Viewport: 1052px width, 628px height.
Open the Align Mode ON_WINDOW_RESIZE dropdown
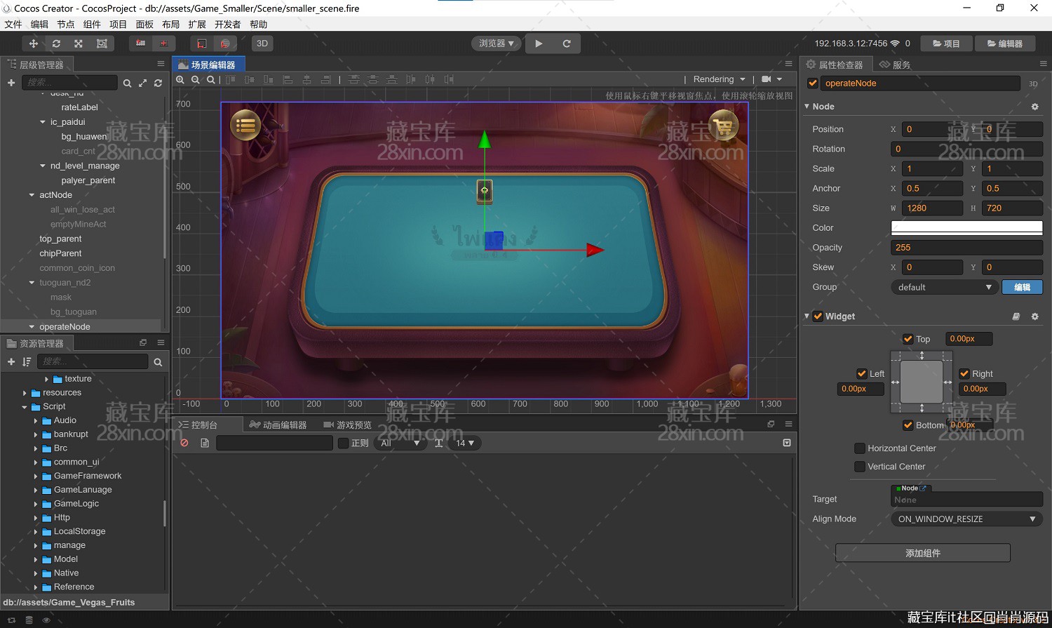tap(966, 519)
